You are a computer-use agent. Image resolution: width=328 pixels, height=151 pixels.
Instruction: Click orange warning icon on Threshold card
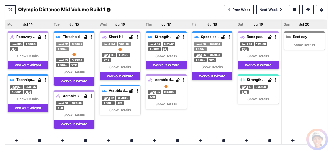coord(74,54)
